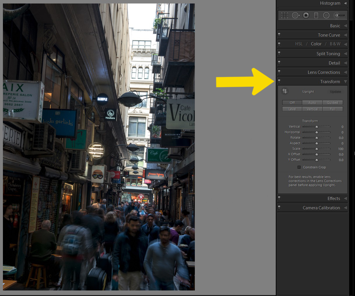Image resolution: width=355 pixels, height=296 pixels.
Task: Collapse the Histogram panel triangle
Action: click(345, 3)
